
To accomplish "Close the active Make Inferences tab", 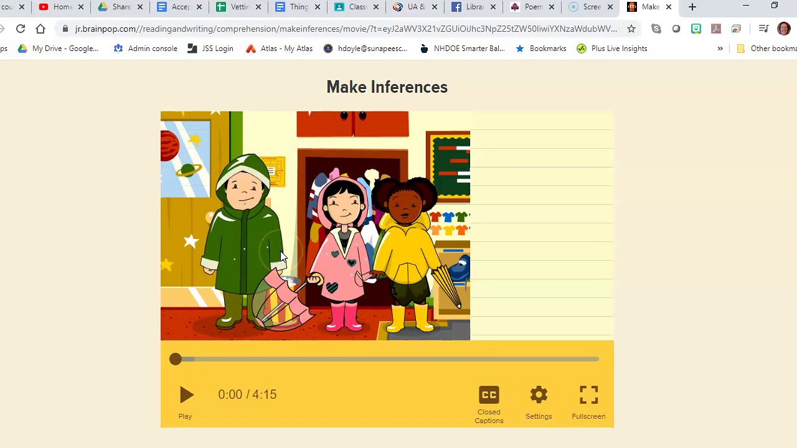I will pos(669,7).
